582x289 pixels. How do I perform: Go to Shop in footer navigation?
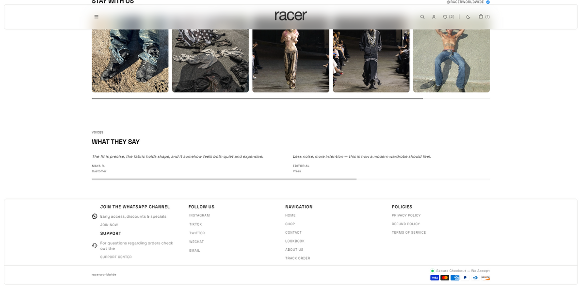[290, 224]
